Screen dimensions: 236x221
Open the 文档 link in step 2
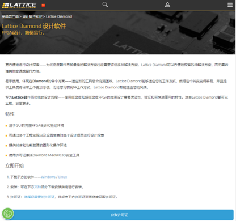[x=37, y=187]
